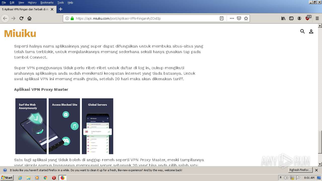Screen dimensions: 322x181
Task: Open the Firefox hamburger menu
Action: tap(317, 18)
